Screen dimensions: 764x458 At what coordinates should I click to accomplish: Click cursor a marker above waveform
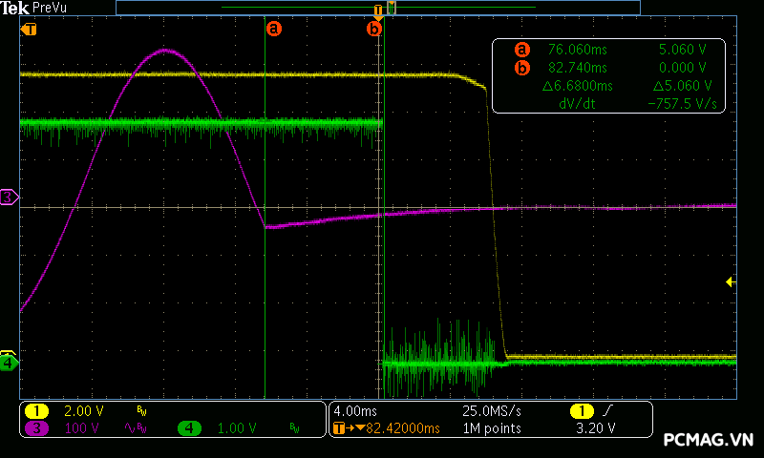tap(274, 29)
